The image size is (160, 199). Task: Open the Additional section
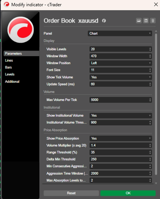point(12,81)
